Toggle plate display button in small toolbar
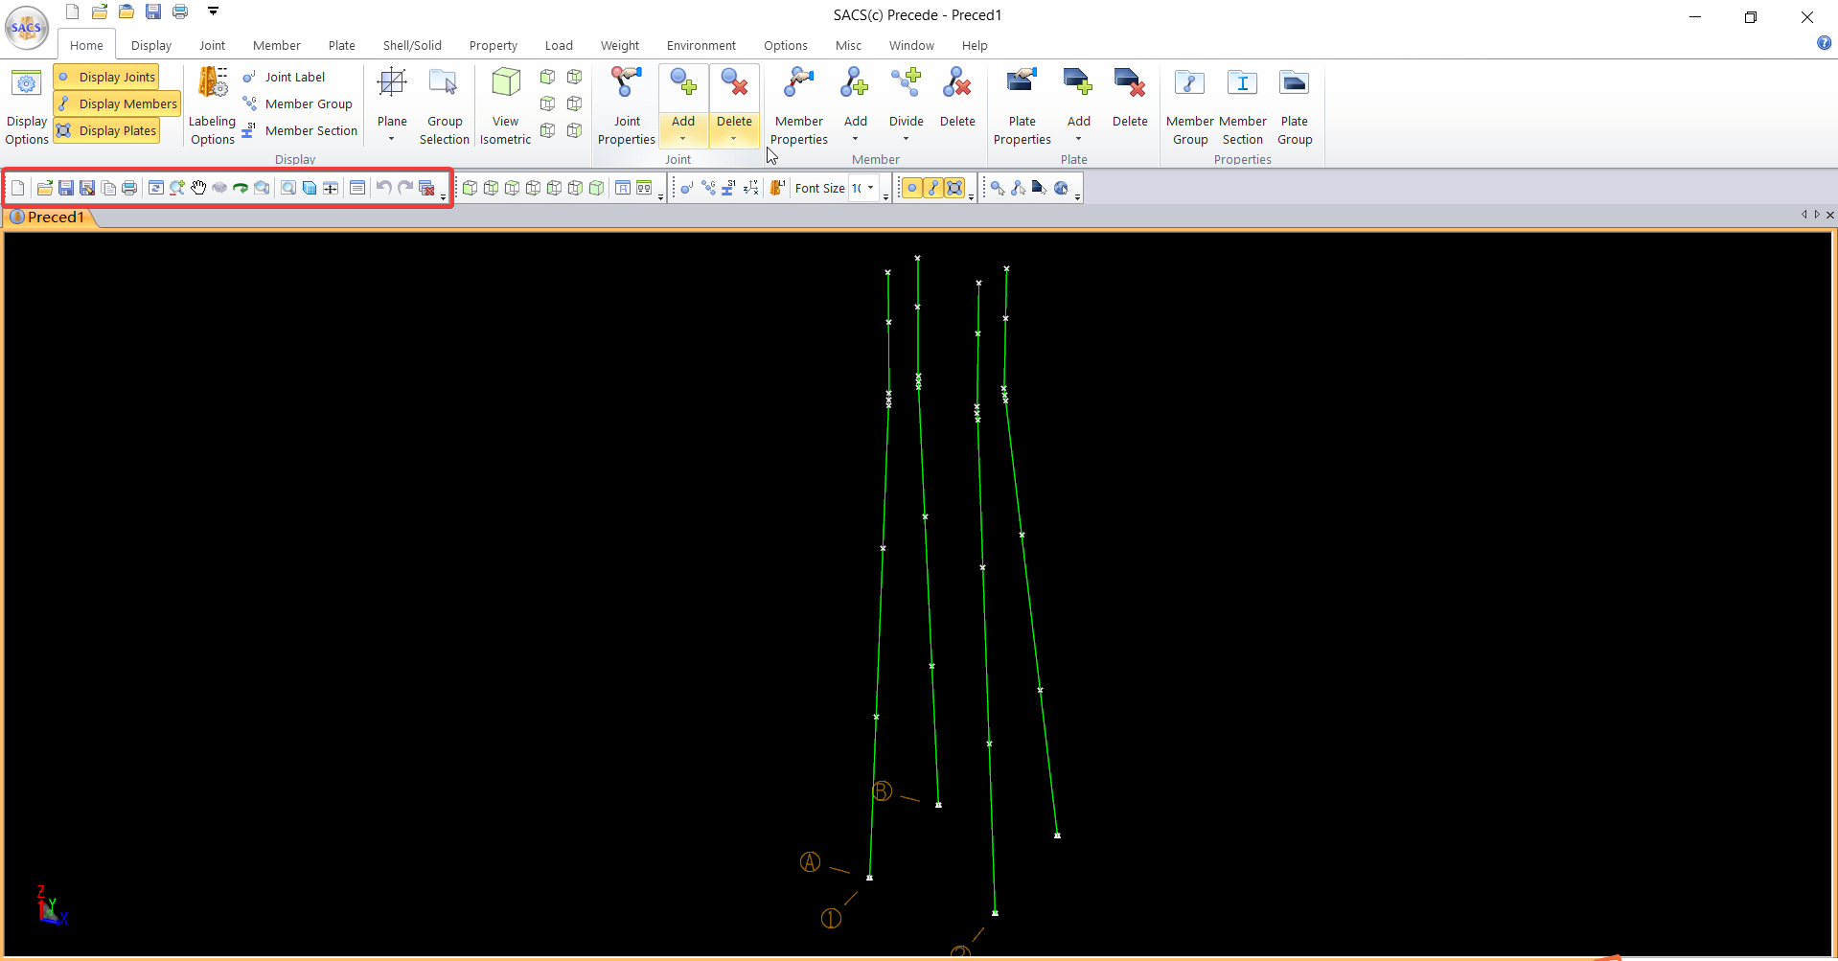 tap(954, 188)
